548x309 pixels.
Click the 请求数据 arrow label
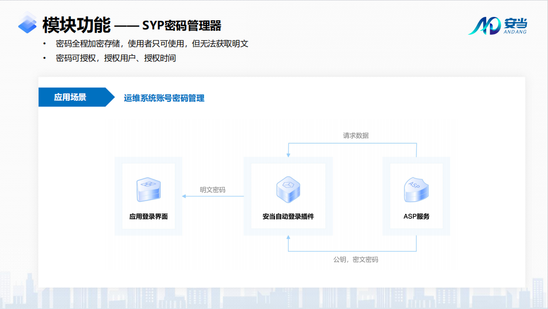pyautogui.click(x=356, y=135)
